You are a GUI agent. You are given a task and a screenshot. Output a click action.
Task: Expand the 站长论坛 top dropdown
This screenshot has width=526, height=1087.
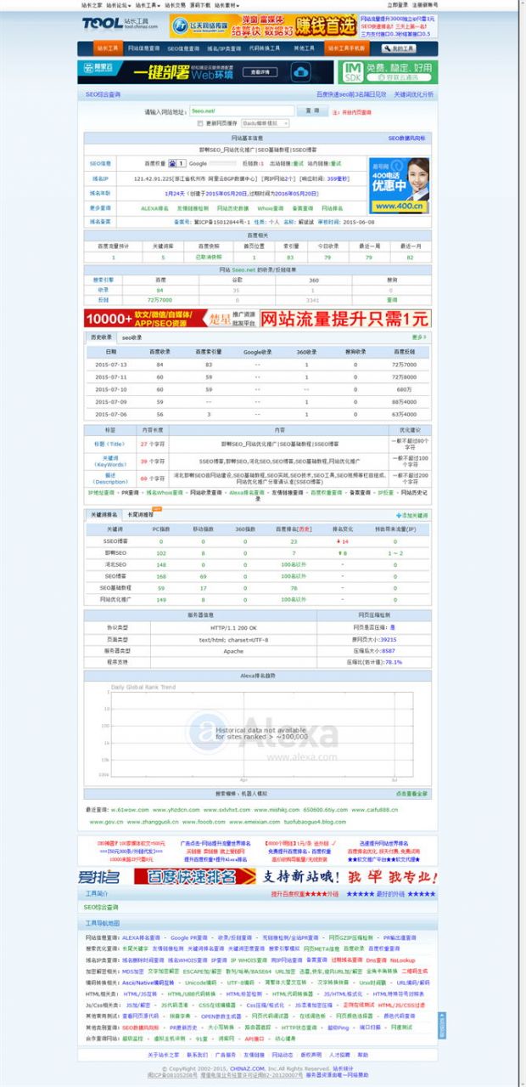pyautogui.click(x=119, y=5)
